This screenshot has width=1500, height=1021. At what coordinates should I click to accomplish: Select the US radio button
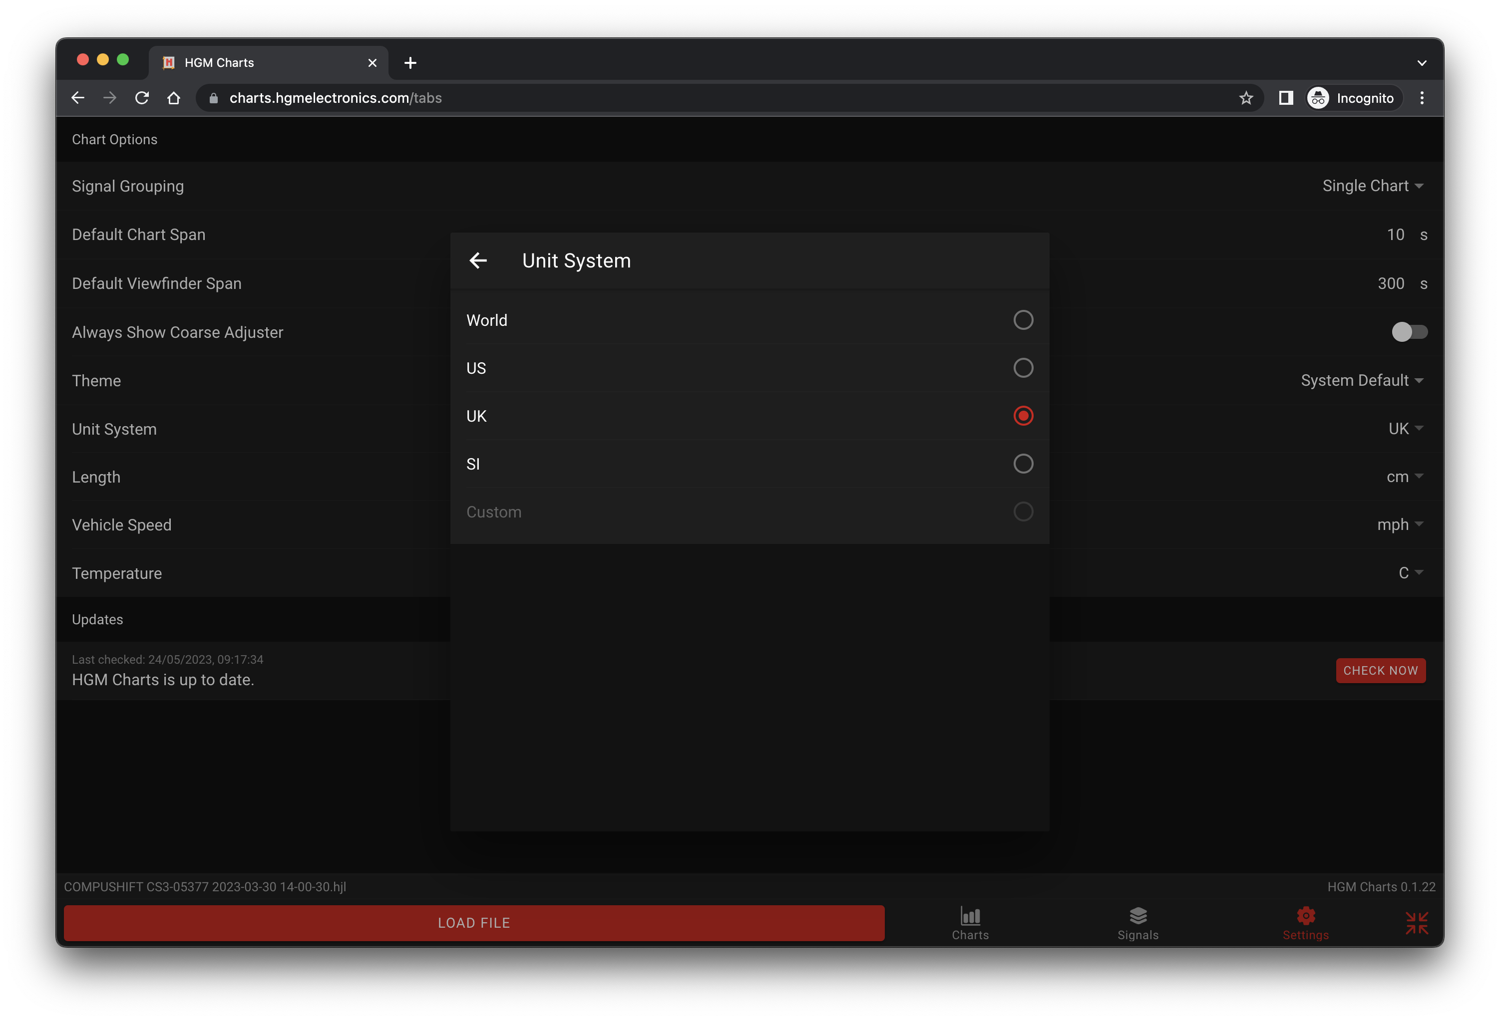(x=1023, y=368)
